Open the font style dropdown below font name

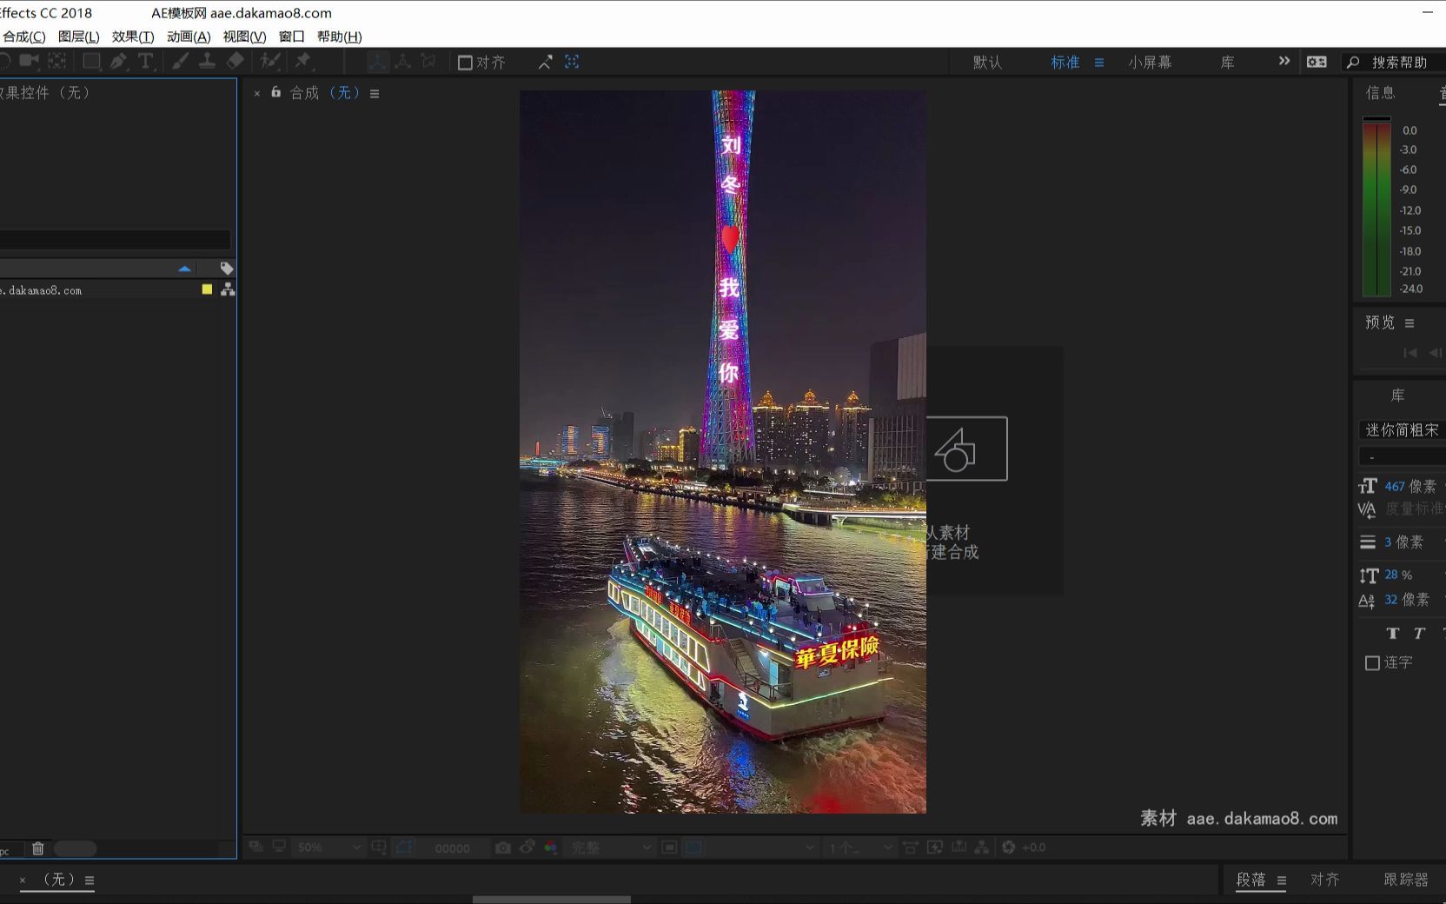pos(1402,457)
